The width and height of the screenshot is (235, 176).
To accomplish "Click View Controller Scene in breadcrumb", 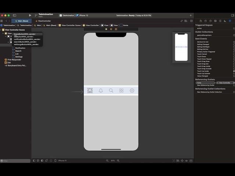I will [69, 25].
